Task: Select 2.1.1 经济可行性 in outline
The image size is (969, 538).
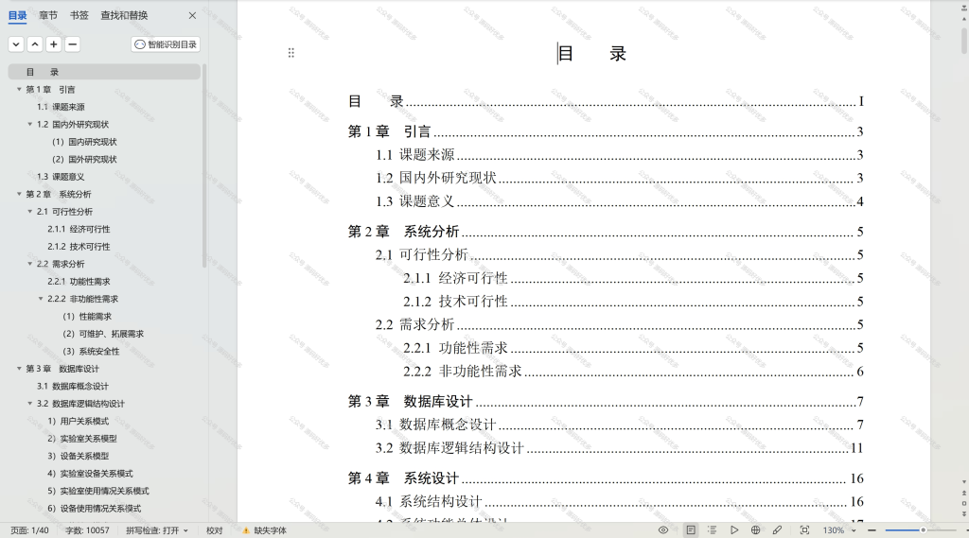Action: coord(79,229)
